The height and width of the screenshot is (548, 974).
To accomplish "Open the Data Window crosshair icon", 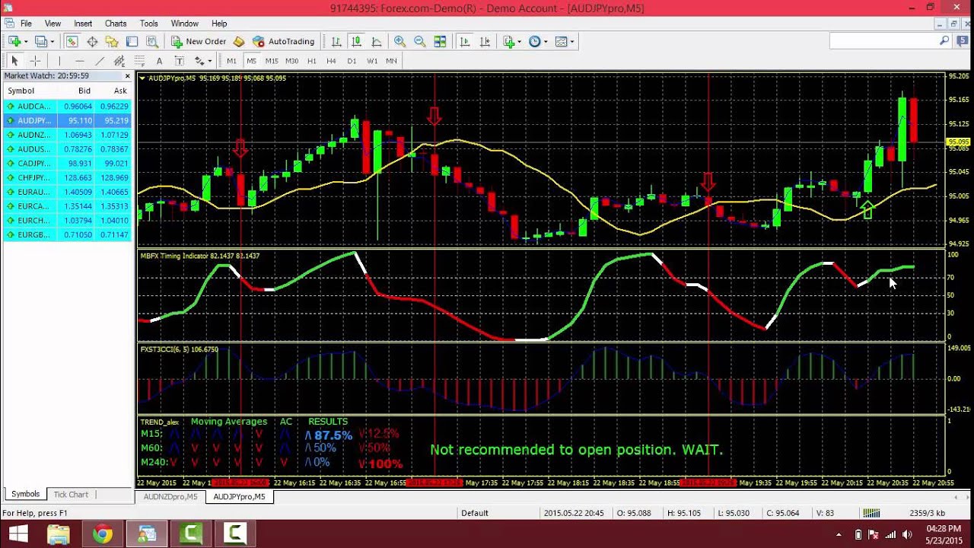I will coord(92,42).
